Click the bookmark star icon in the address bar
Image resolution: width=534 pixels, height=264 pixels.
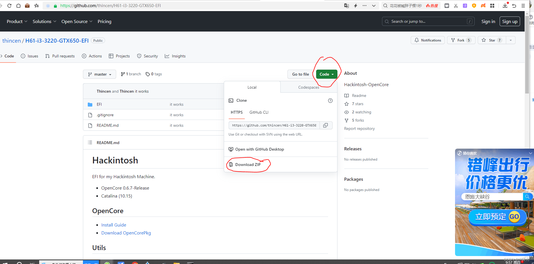point(36,6)
